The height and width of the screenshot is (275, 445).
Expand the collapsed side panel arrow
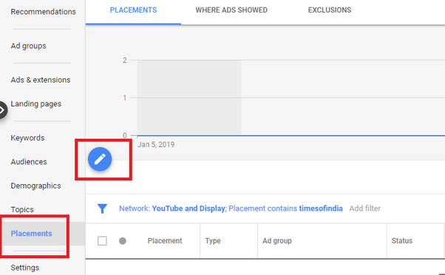pyautogui.click(x=3, y=110)
